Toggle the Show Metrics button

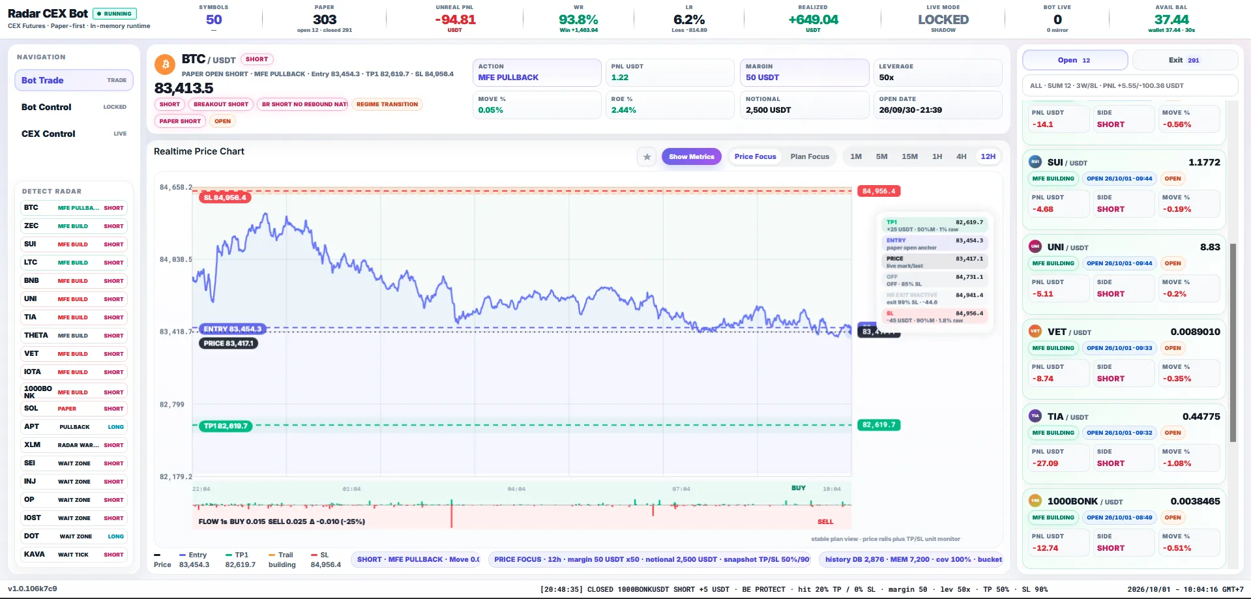[691, 156]
